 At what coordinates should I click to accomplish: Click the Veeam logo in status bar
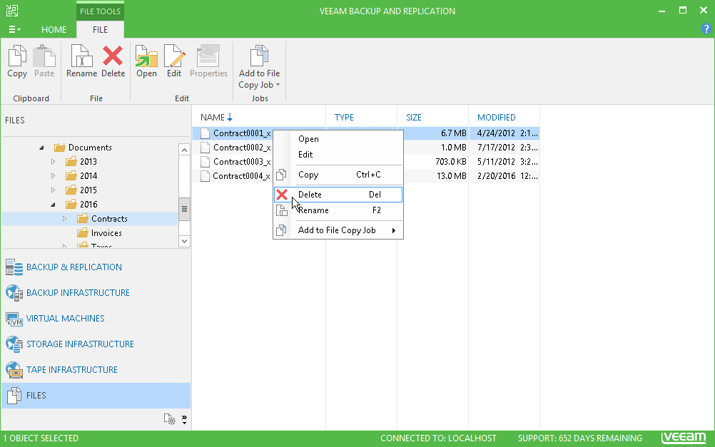click(x=684, y=438)
